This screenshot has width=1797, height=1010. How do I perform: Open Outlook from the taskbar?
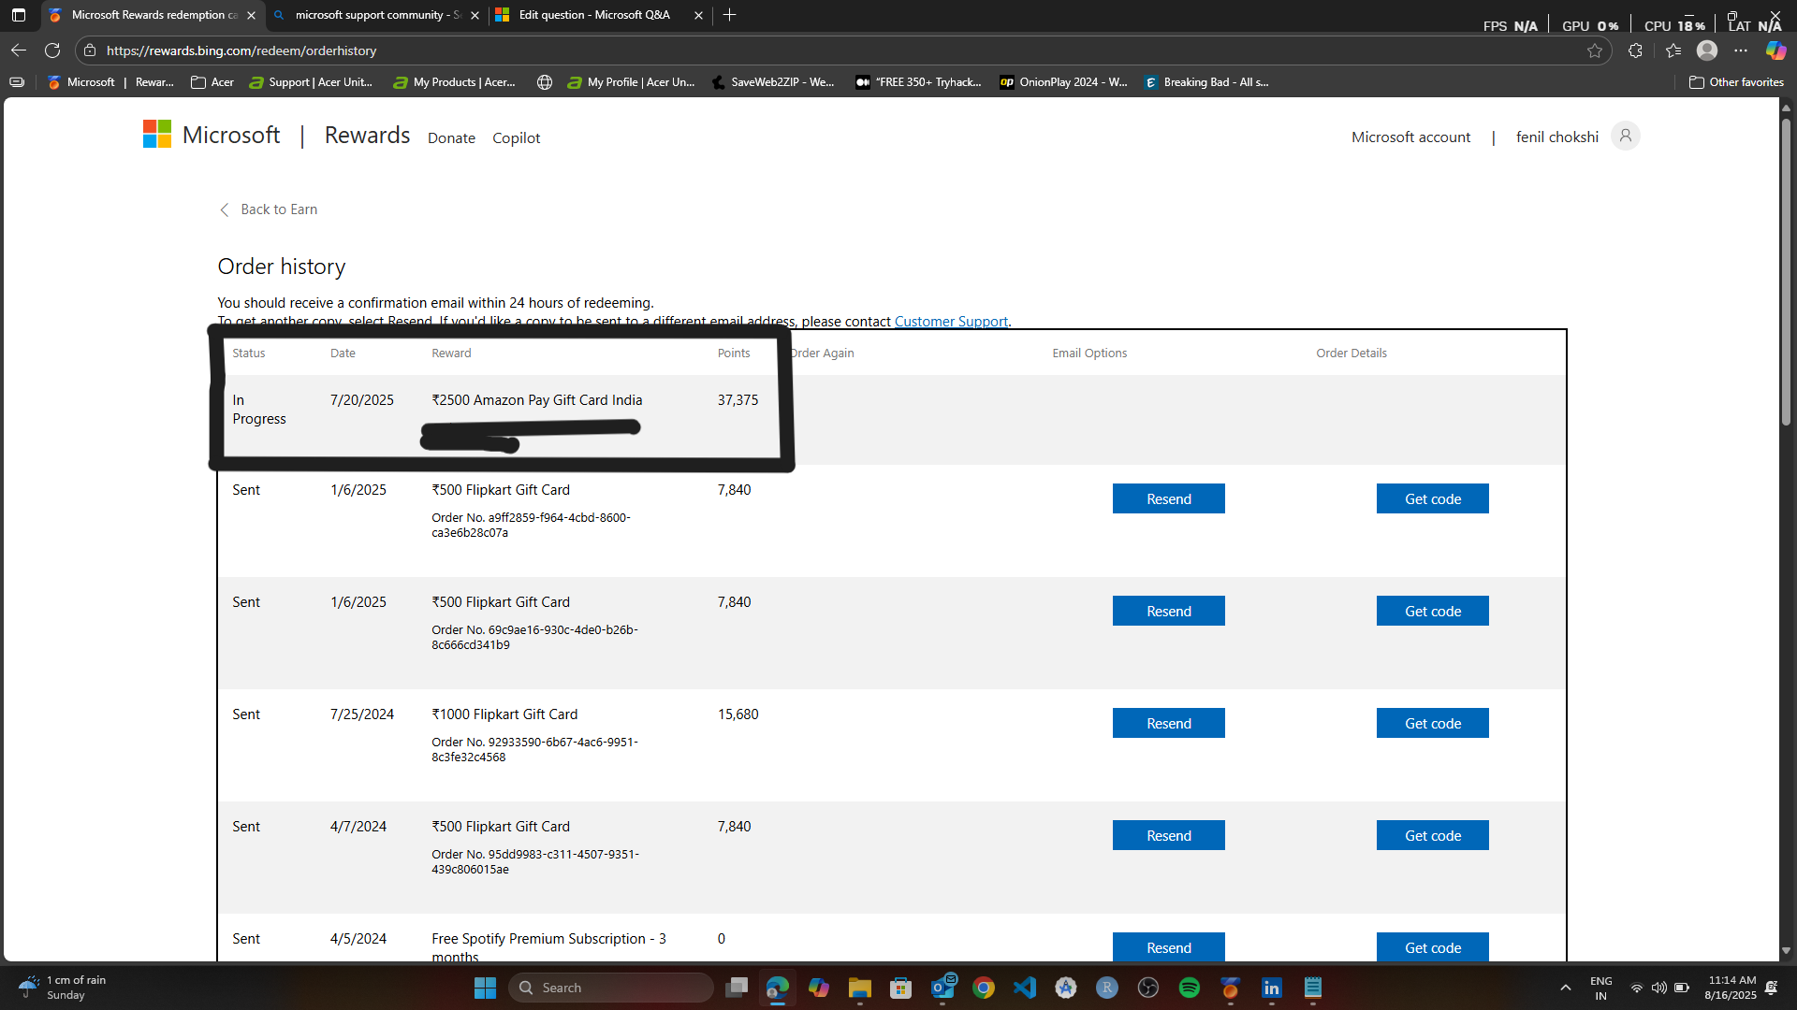coord(942,988)
